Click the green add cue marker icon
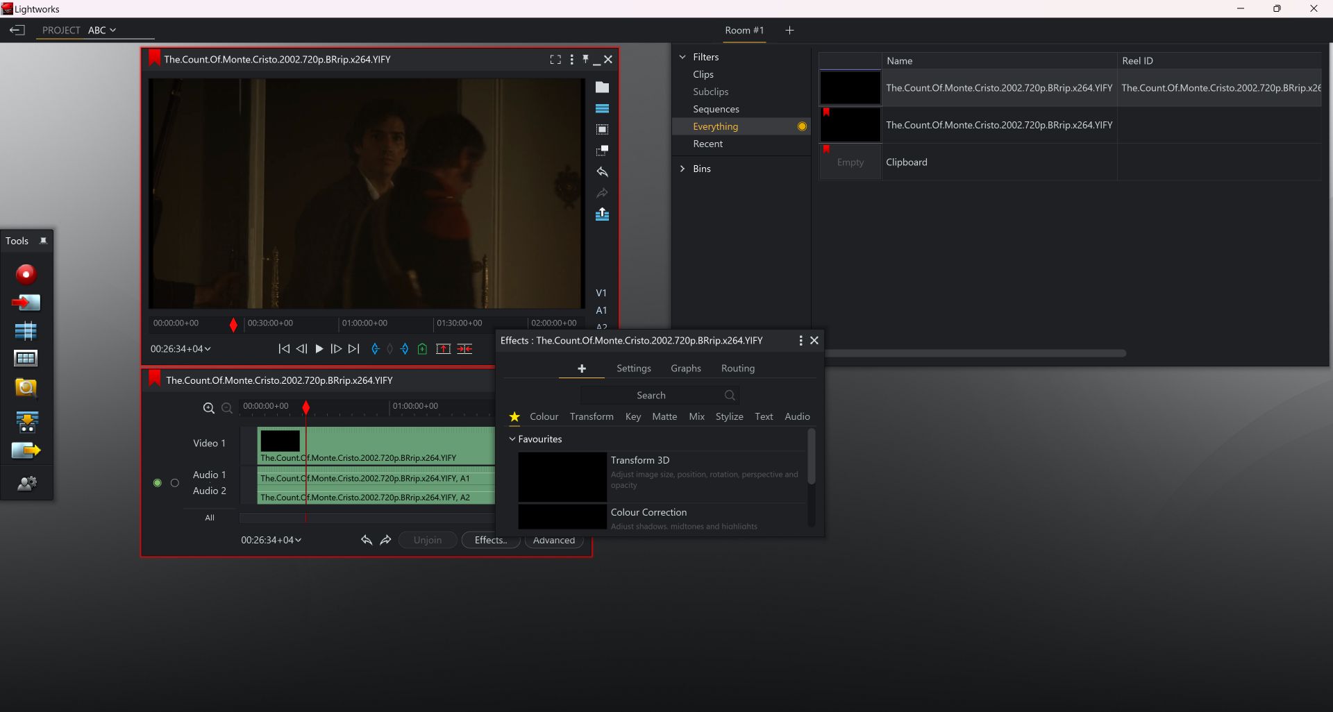 [422, 349]
